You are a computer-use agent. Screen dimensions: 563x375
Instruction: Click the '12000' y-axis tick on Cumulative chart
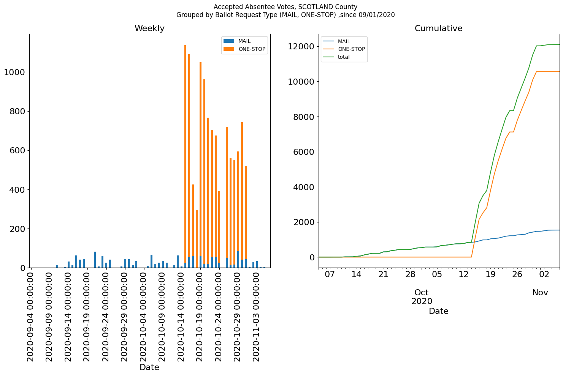pos(301,46)
